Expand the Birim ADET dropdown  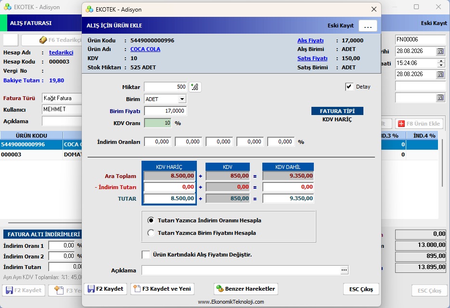[182, 99]
